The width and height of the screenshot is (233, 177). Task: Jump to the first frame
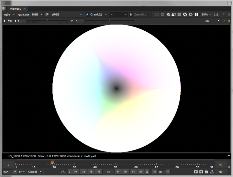[76, 172]
